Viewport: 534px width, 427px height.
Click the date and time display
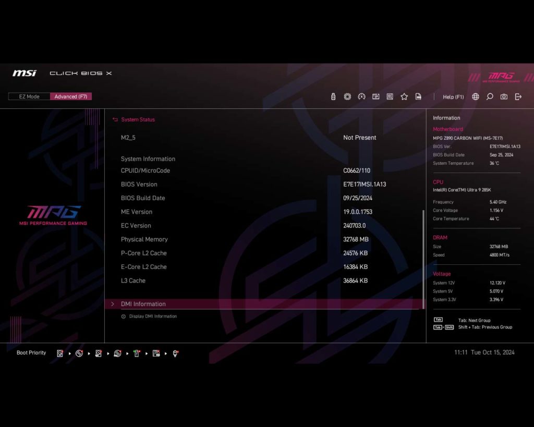[484, 352]
